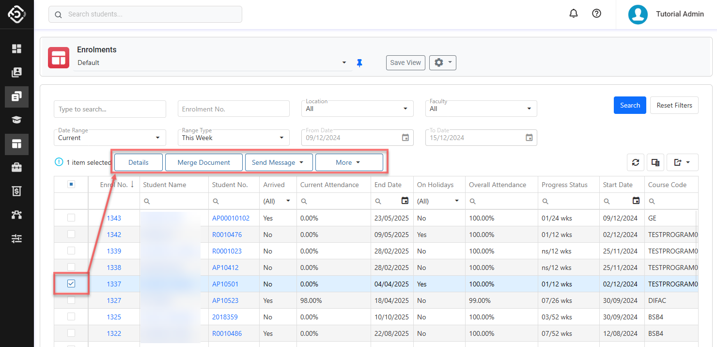The width and height of the screenshot is (717, 347).
Task: Open the help question mark icon
Action: pyautogui.click(x=597, y=14)
